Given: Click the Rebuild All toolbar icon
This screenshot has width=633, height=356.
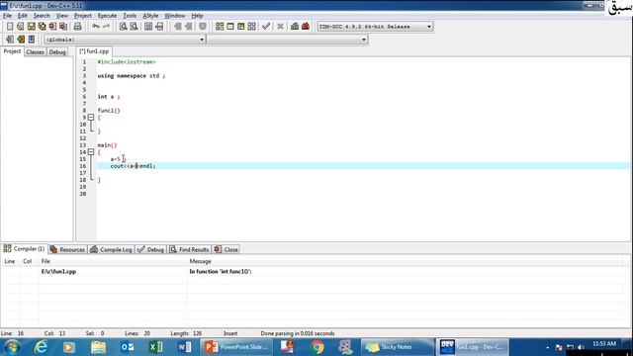Looking at the screenshot, I should [251, 27].
